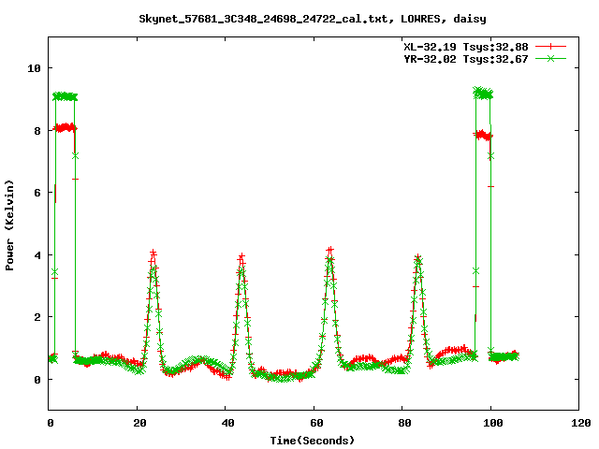Click the y-axis tick label 4
The image size is (599, 449).
point(37,255)
